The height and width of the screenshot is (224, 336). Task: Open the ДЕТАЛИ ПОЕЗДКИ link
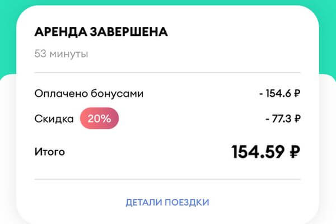click(x=167, y=202)
